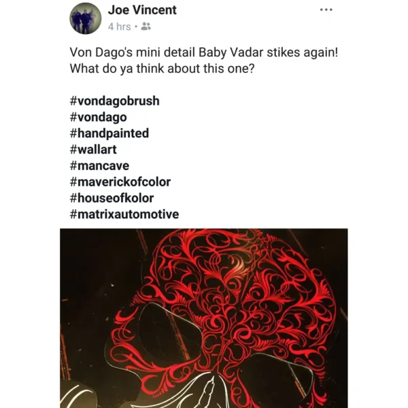Click the friends audience icon
Screen dimensions: 408x408
146,27
